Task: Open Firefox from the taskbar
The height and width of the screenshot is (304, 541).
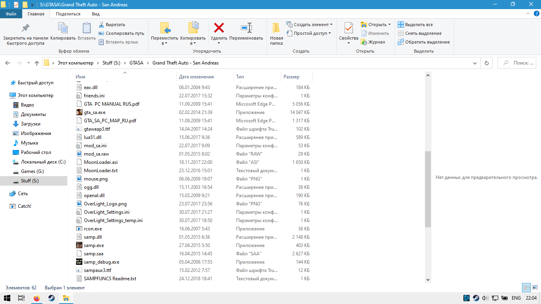Action: 37,298
